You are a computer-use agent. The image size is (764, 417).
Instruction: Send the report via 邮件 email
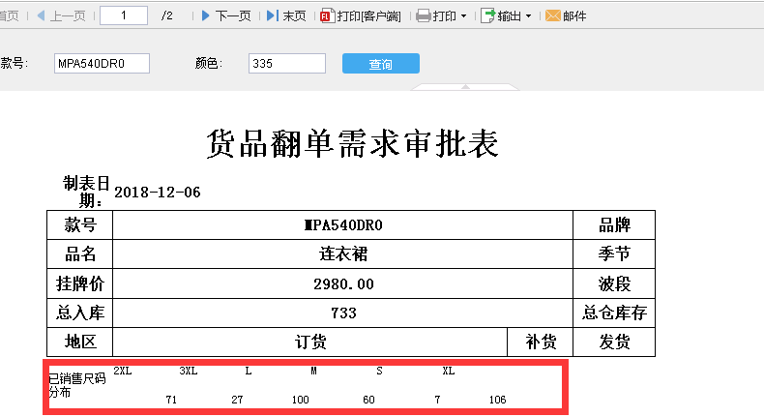tap(565, 15)
